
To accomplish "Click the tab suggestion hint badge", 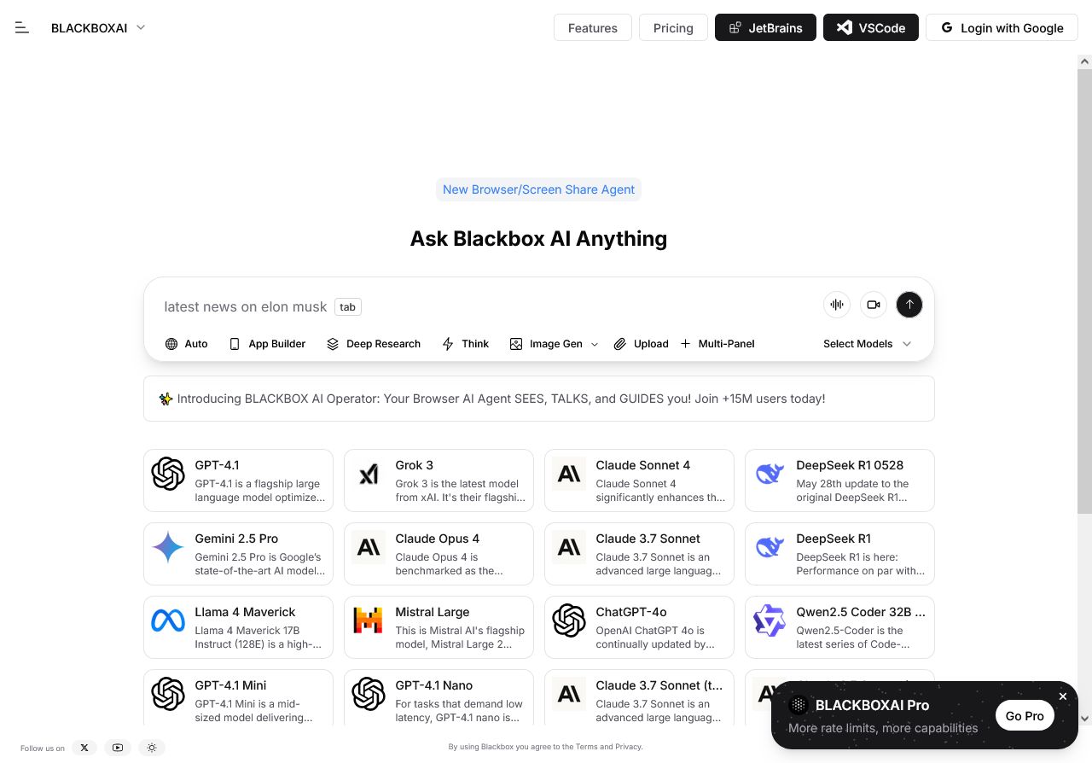I will pyautogui.click(x=347, y=306).
